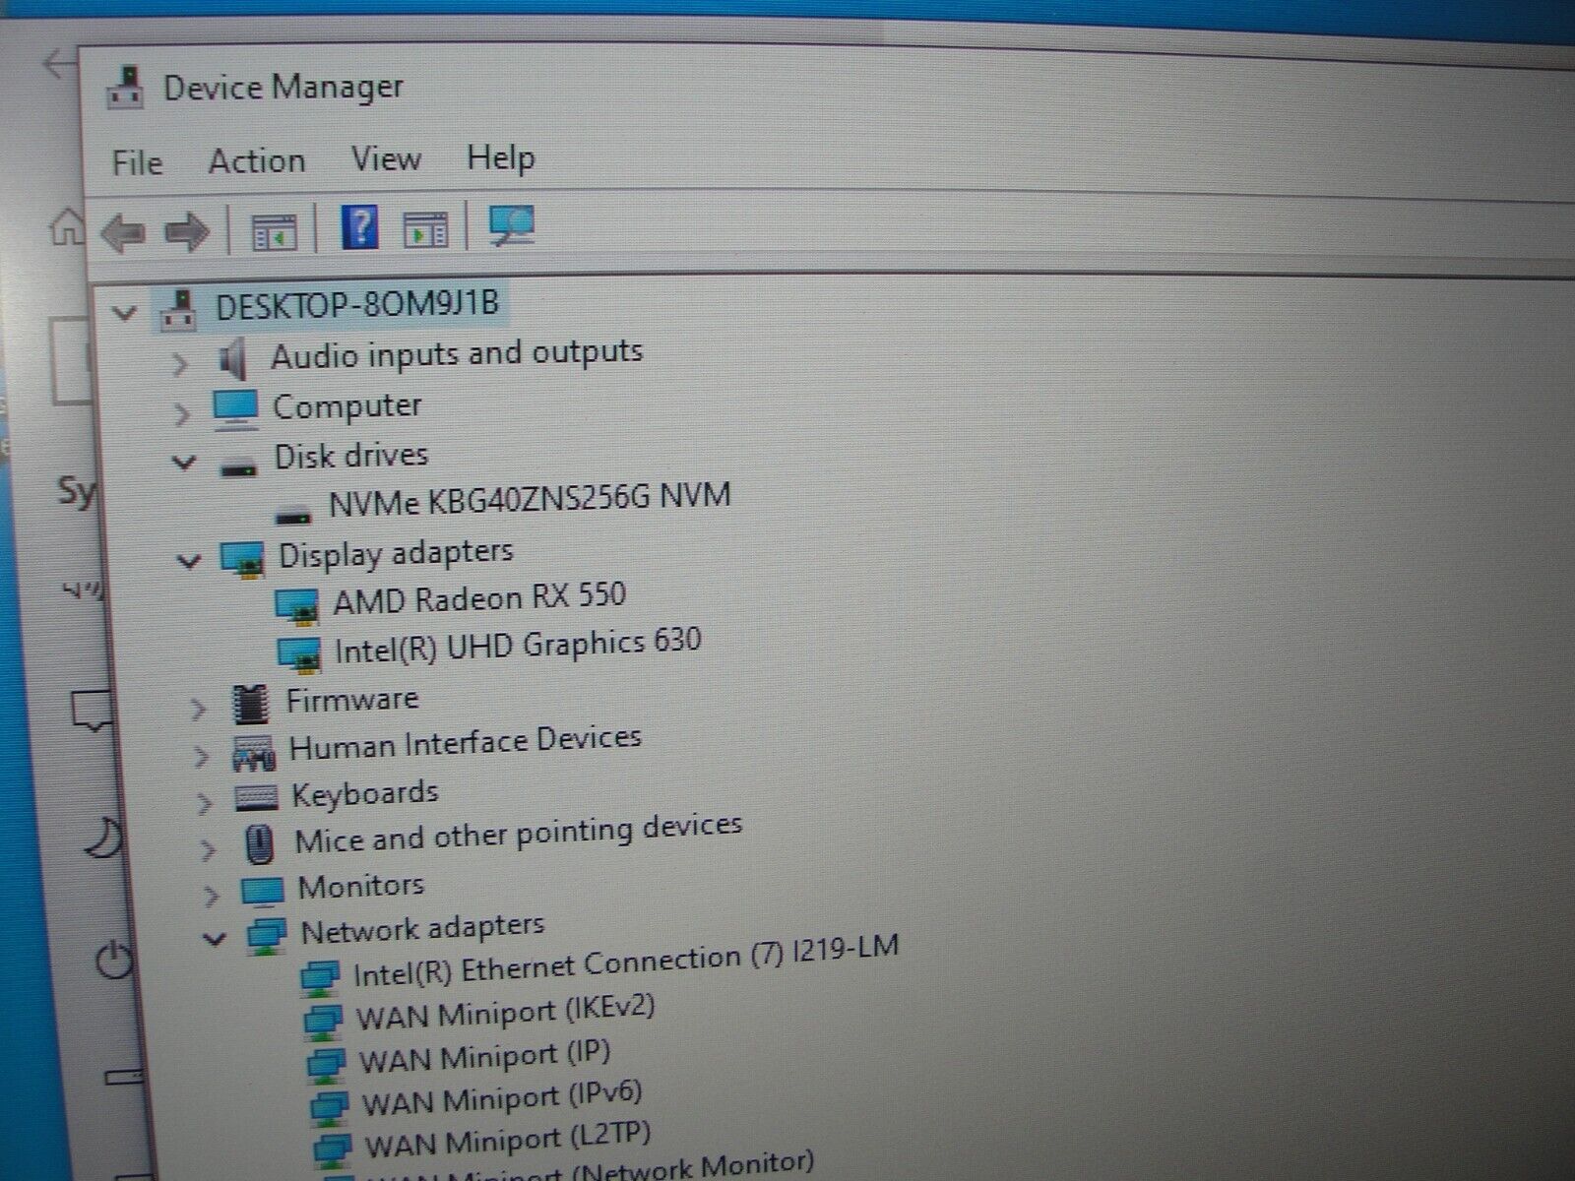This screenshot has height=1181, width=1575.
Task: Click the monitor icon beside Monitors
Action: click(263, 892)
